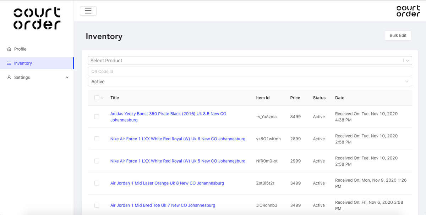Viewport: 426px width, 215px height.
Task: Click the price 2899
Action: pos(295,139)
